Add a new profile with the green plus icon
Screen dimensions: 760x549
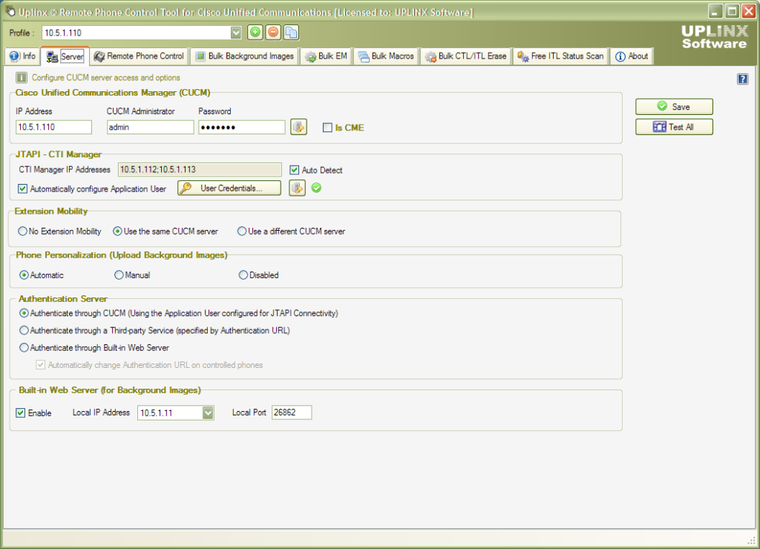tap(255, 33)
